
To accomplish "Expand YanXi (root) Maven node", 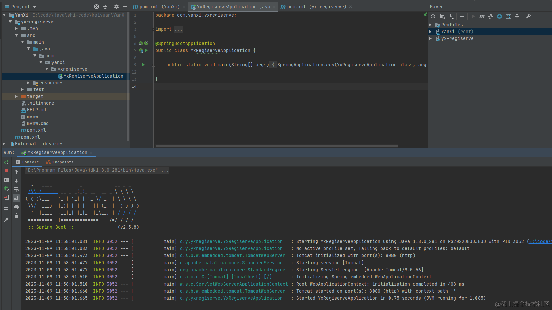I will point(430,32).
